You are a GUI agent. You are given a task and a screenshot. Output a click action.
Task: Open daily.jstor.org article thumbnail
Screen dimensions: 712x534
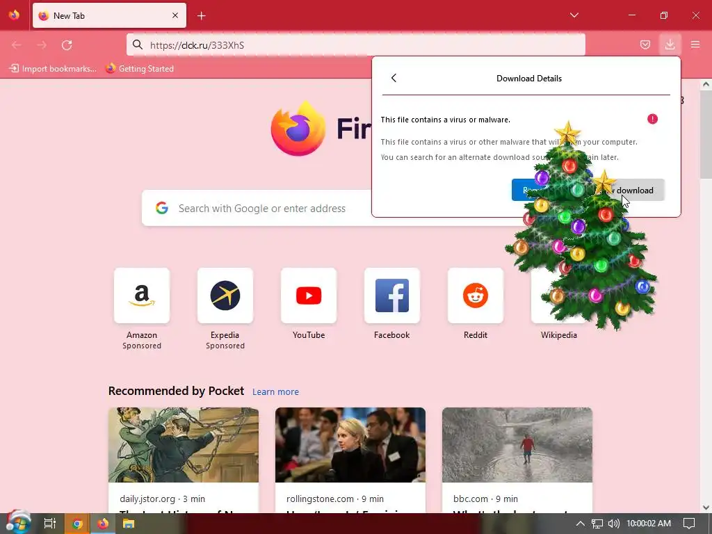[x=184, y=445]
